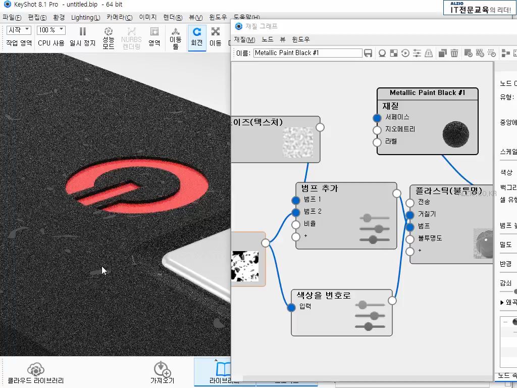Click the 라벨 input socket
This screenshot has height=388, width=517.
coord(377,142)
